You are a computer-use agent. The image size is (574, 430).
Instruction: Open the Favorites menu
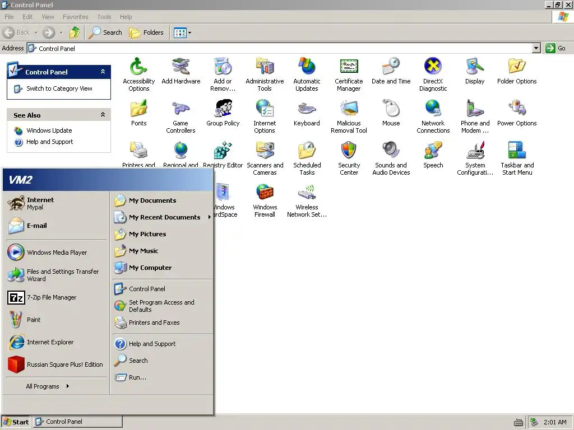(76, 17)
